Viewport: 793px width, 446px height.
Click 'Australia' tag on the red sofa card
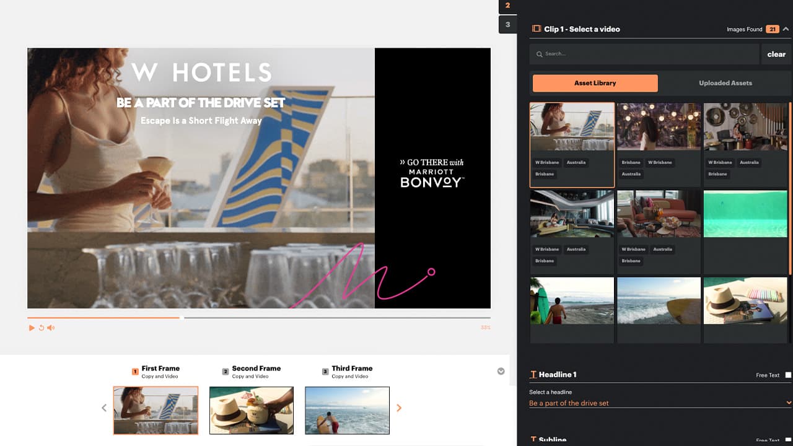pos(662,249)
